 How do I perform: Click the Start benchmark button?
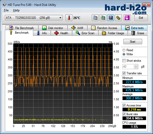click(x=133, y=42)
